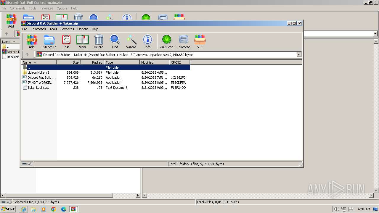Select the Discord Rat Build application row

coord(106,78)
